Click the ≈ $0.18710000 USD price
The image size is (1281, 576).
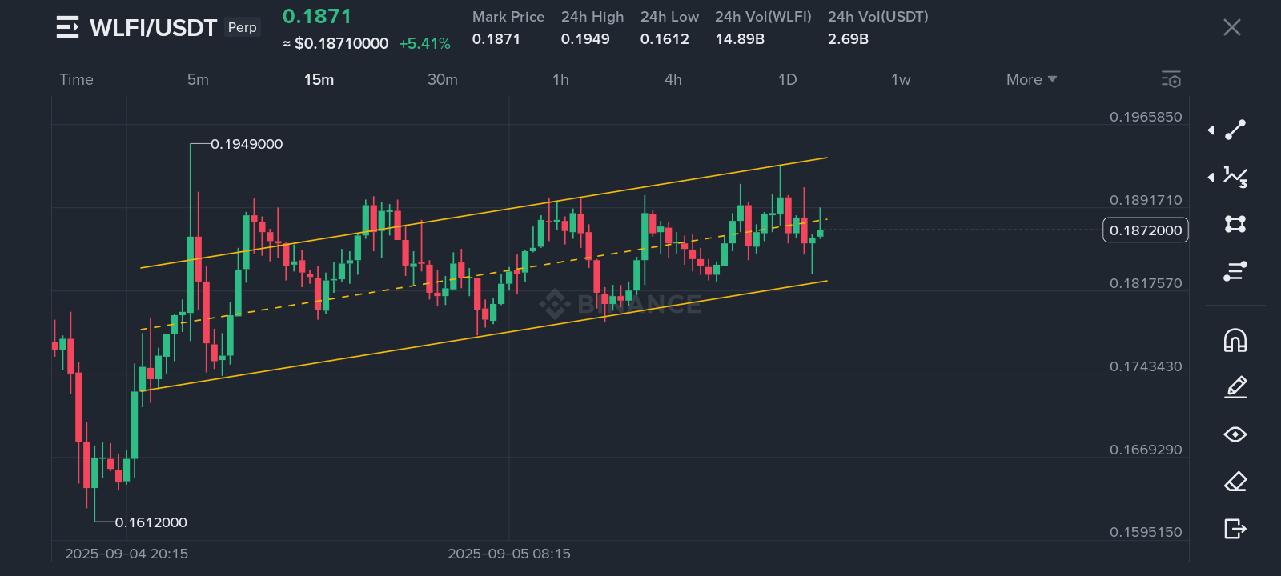pos(335,43)
